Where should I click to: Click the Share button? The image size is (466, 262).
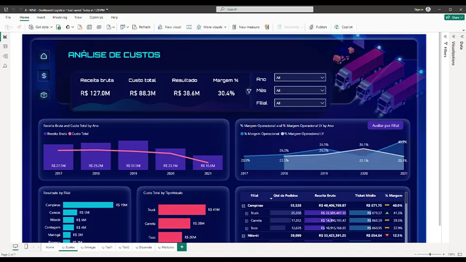pyautogui.click(x=454, y=17)
